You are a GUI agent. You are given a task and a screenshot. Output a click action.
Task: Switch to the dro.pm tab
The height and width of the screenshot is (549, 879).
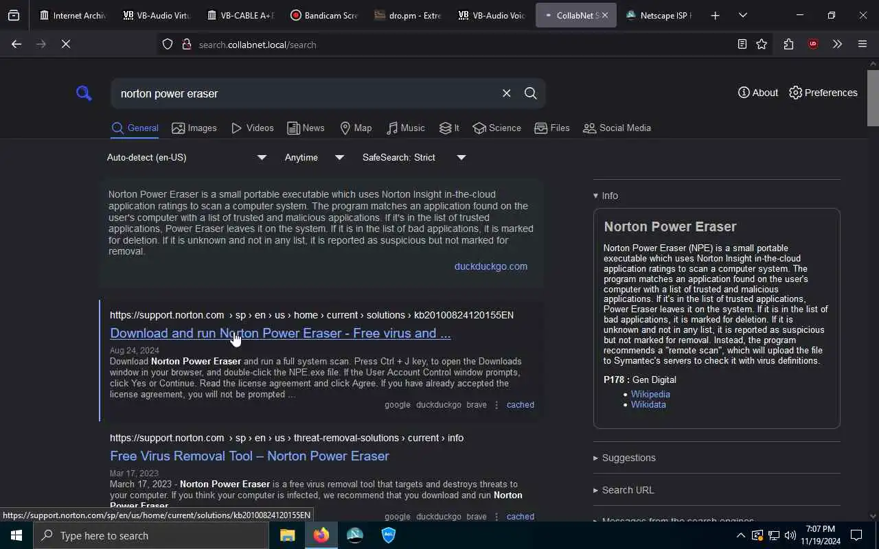point(408,15)
